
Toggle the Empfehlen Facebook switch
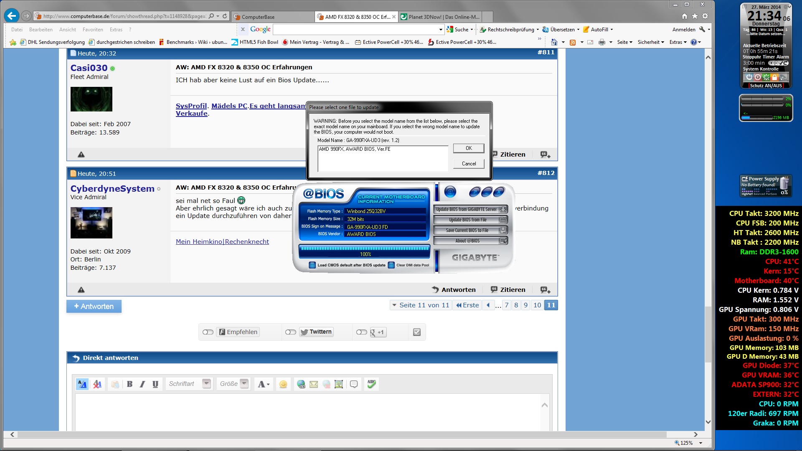point(208,332)
